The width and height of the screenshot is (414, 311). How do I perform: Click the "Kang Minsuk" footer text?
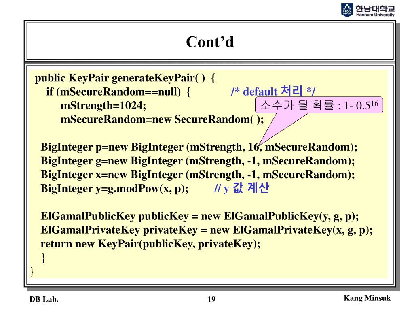[367, 298]
